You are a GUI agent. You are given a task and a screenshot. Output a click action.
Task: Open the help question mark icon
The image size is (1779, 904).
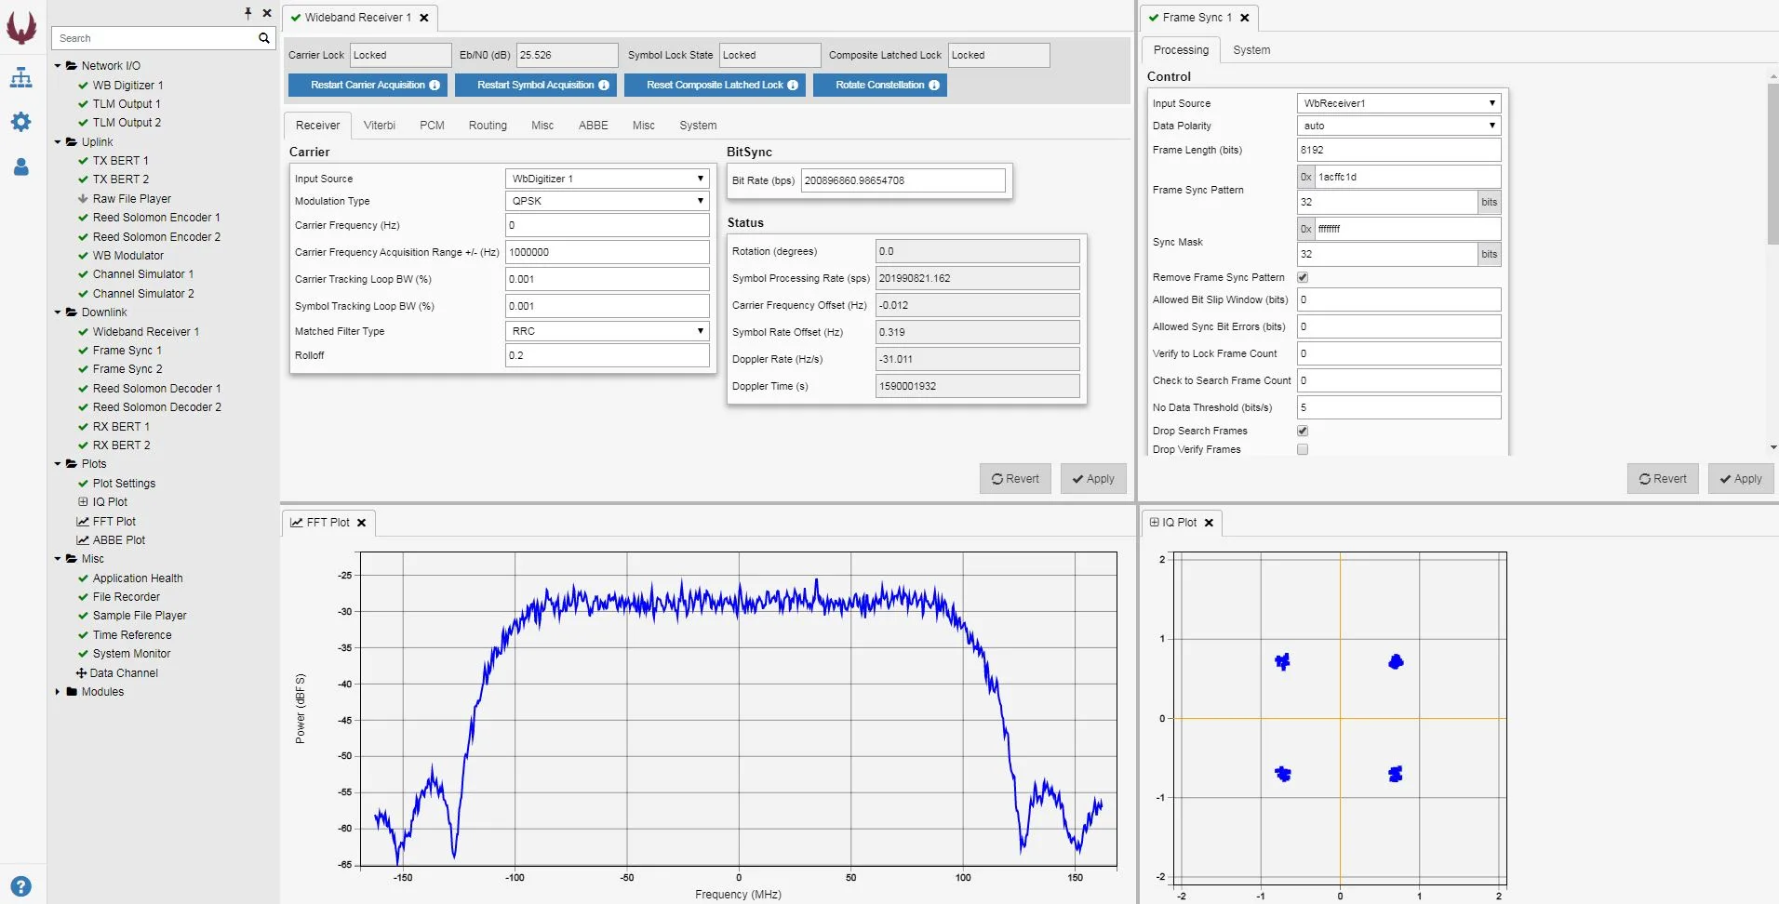[20, 886]
